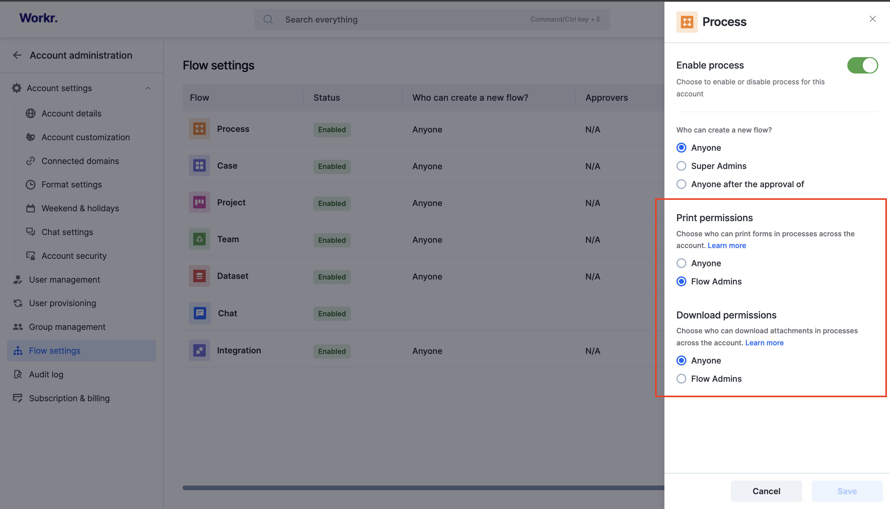Select Flow Admins under Download permissions
The height and width of the screenshot is (509, 890).
click(681, 378)
